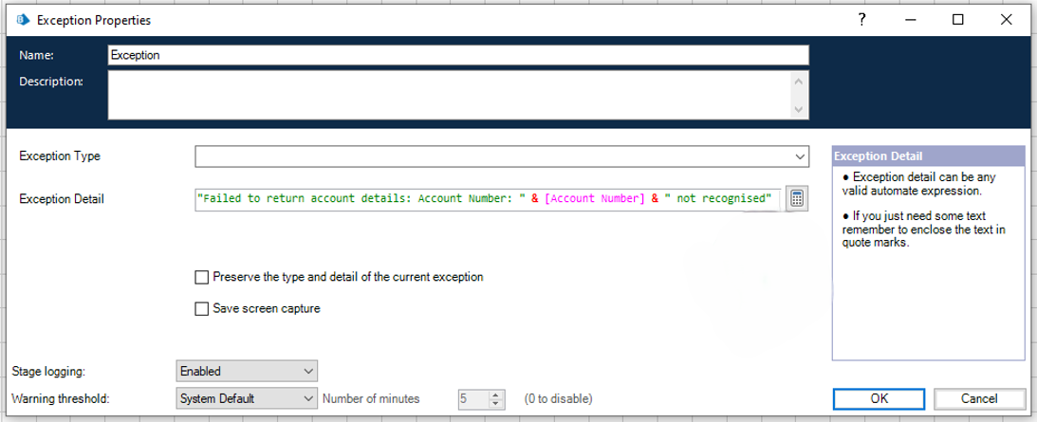Open the expression calculator icon

tap(797, 199)
